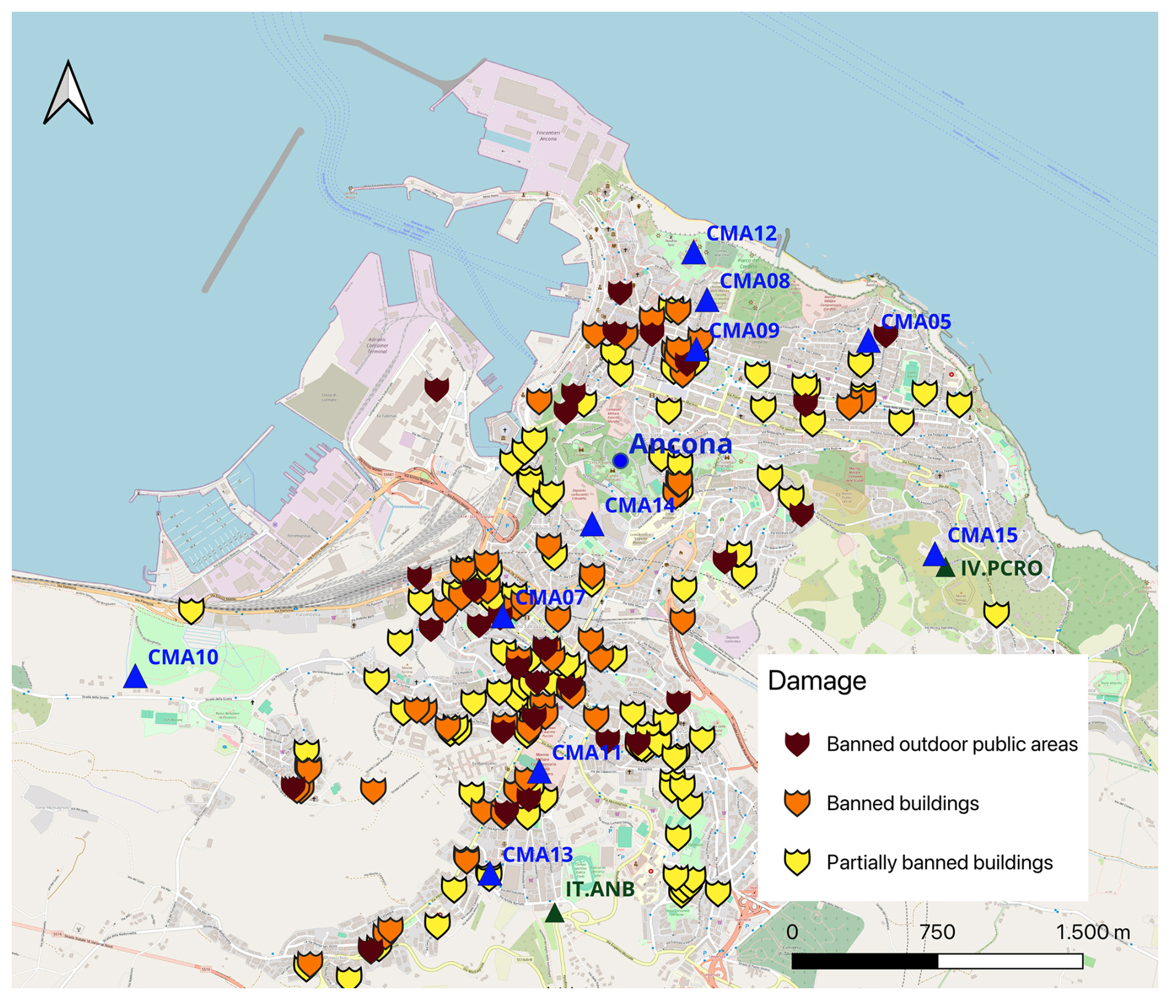Click the CMA07 station label text
Screen dimensions: 1170x1000
[550, 597]
